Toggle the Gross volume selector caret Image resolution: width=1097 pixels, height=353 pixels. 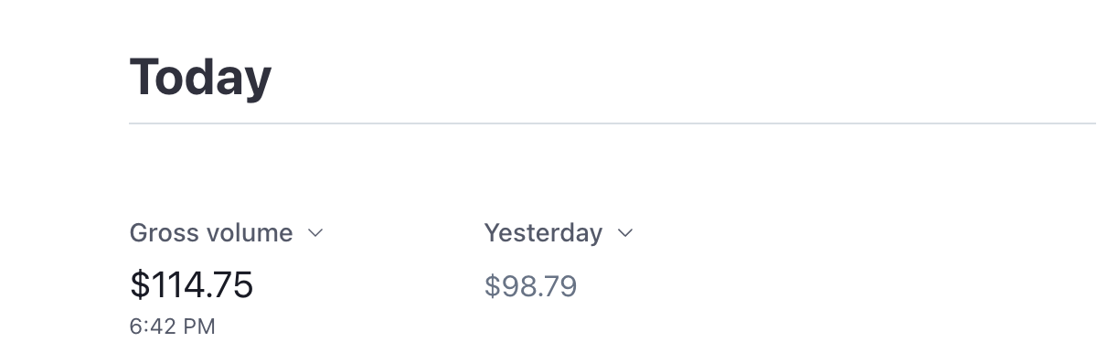(x=315, y=233)
